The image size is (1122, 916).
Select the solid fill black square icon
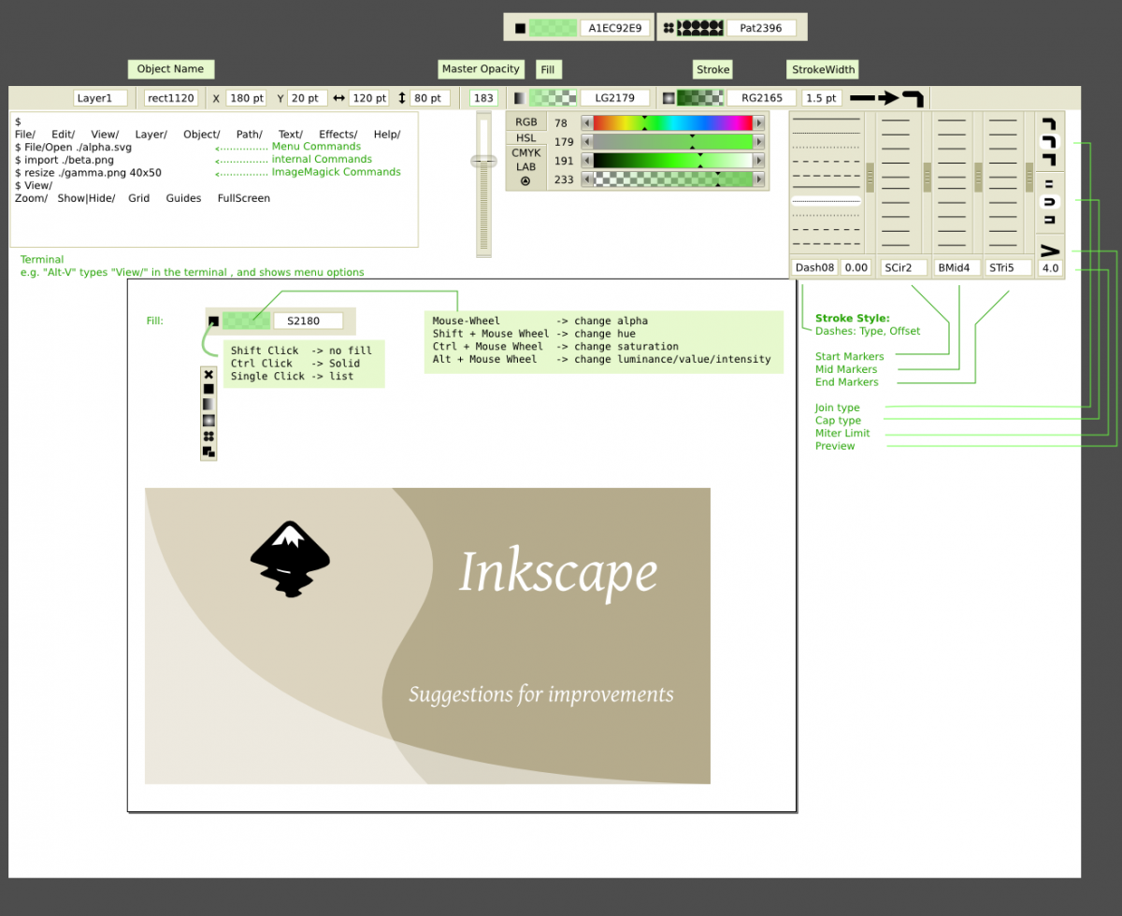pos(208,389)
